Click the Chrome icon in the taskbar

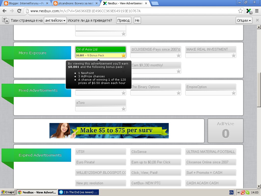(20, 192)
